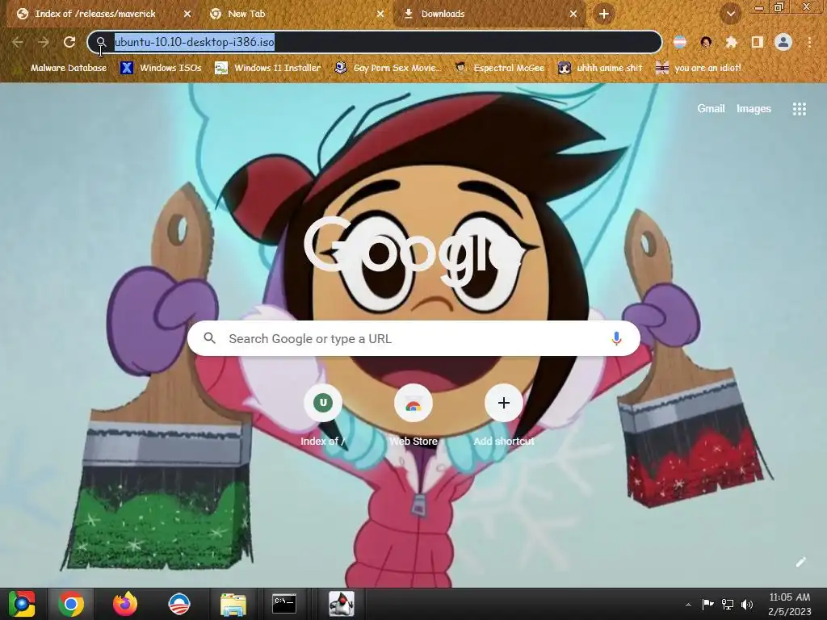Open the Google Images link
The height and width of the screenshot is (620, 827).
click(754, 109)
